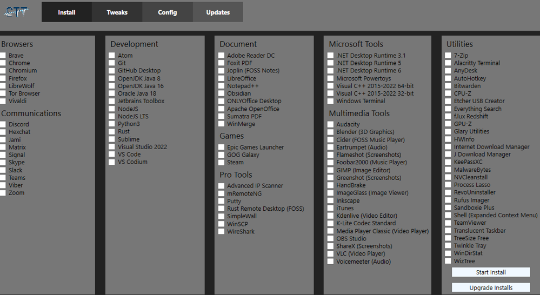Screen dimensions: 540x295
Task: Click the Foobar2000 (Music Player) label
Action: (x=371, y=162)
